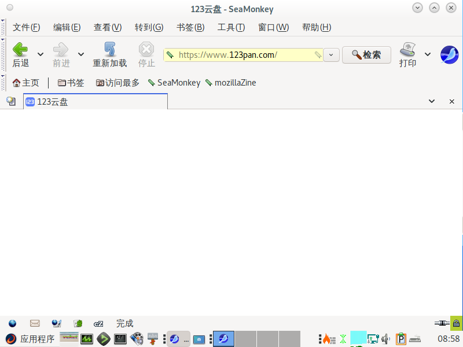Image resolution: width=463 pixels, height=347 pixels.
Task: Click the security padlock in status bar
Action: 456,323
